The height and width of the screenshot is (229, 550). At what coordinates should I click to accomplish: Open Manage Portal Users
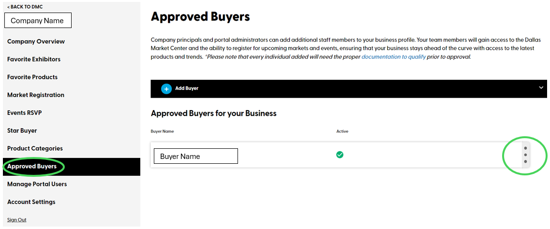coord(37,184)
